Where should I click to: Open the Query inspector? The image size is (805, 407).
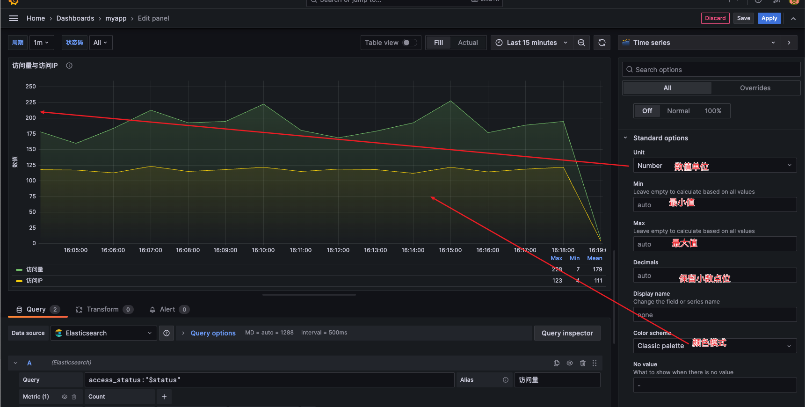pyautogui.click(x=567, y=333)
